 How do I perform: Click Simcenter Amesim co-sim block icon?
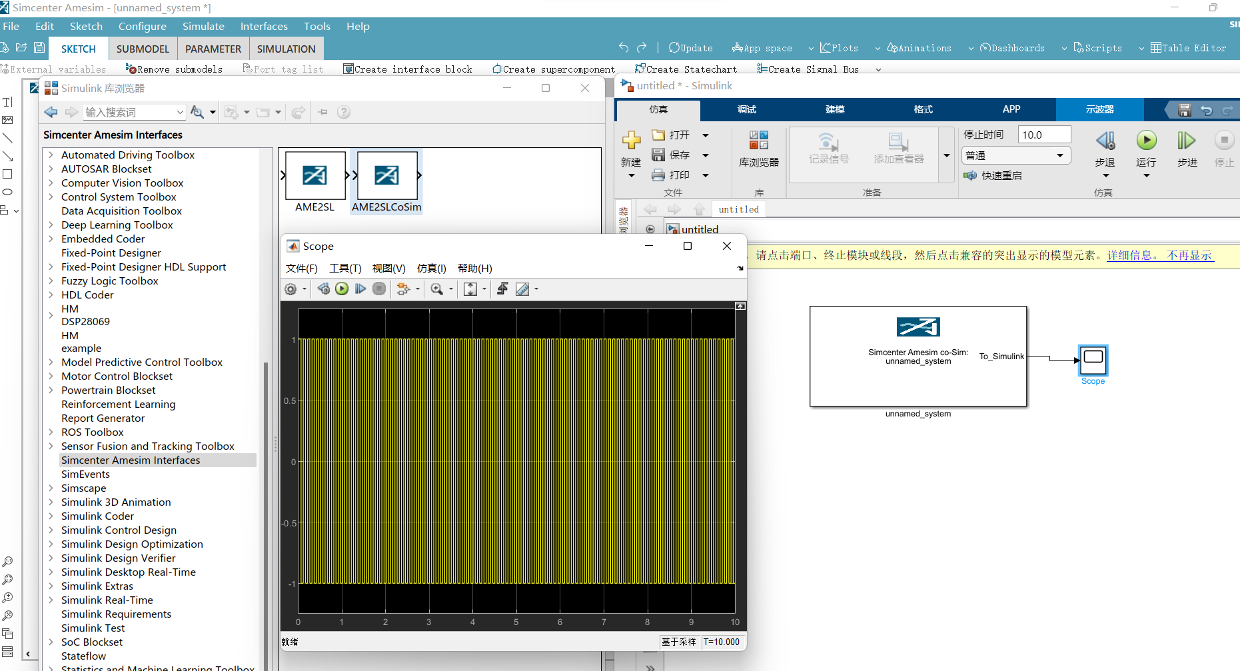pos(918,327)
